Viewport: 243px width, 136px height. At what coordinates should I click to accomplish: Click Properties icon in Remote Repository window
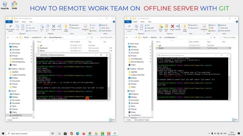pyautogui.click(x=85, y=28)
